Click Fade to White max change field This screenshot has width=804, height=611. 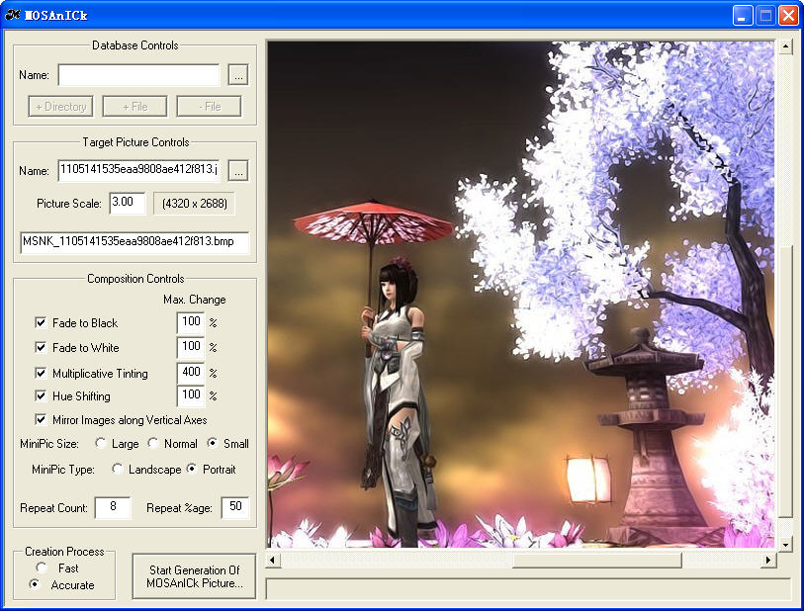click(191, 347)
